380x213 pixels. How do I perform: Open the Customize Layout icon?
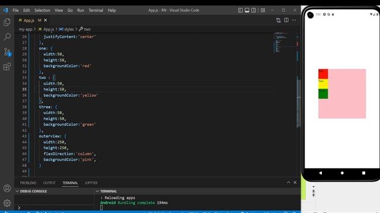263,10
